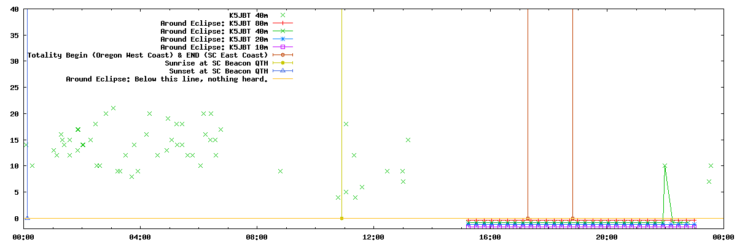Image resolution: width=737 pixels, height=245 pixels.
Task: Click the red plus line sample for K5JBT 80m
Action: tap(283, 23)
